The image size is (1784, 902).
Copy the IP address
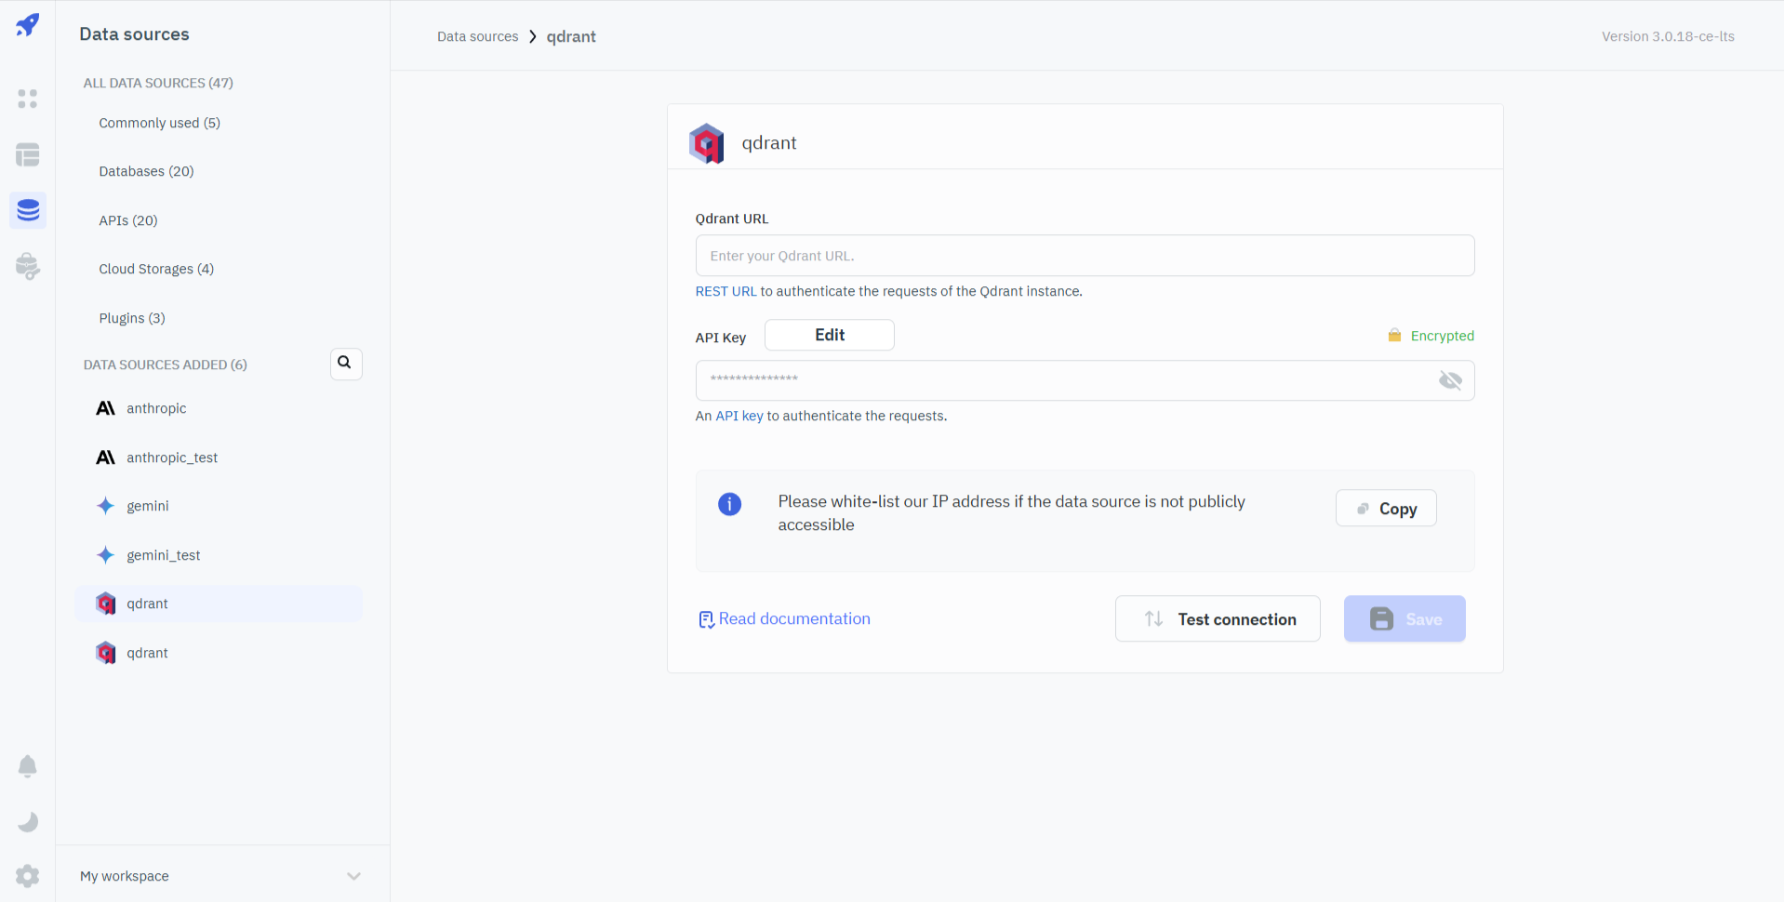(1385, 509)
